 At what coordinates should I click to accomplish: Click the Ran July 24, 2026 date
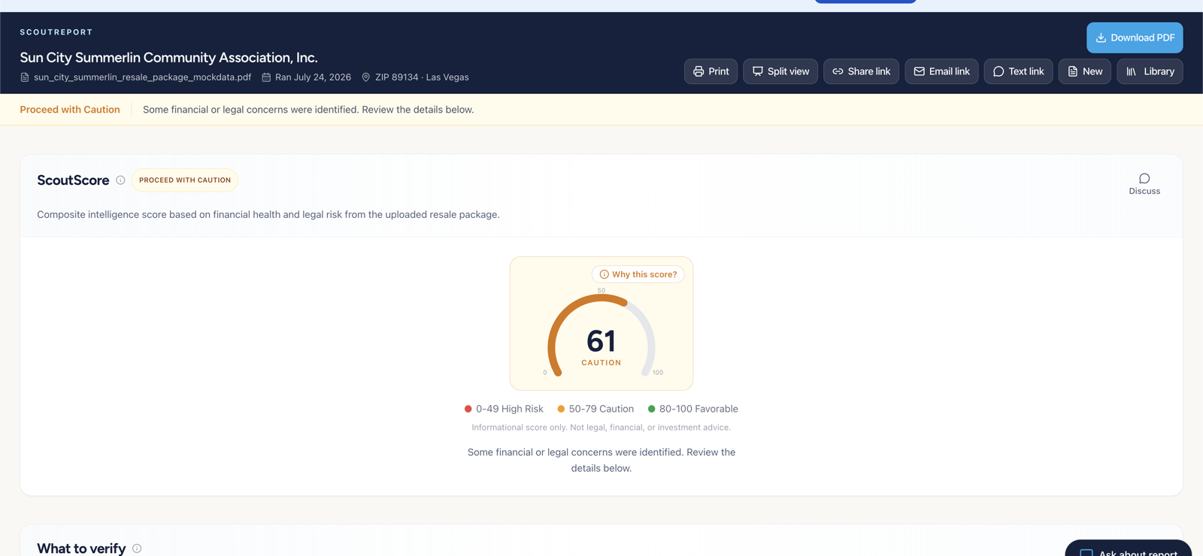pos(313,77)
